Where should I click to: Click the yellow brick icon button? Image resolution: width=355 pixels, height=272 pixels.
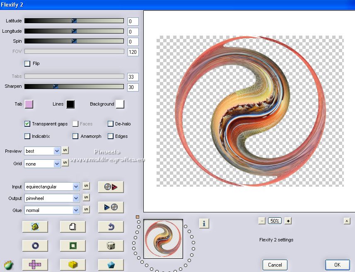tap(72, 265)
